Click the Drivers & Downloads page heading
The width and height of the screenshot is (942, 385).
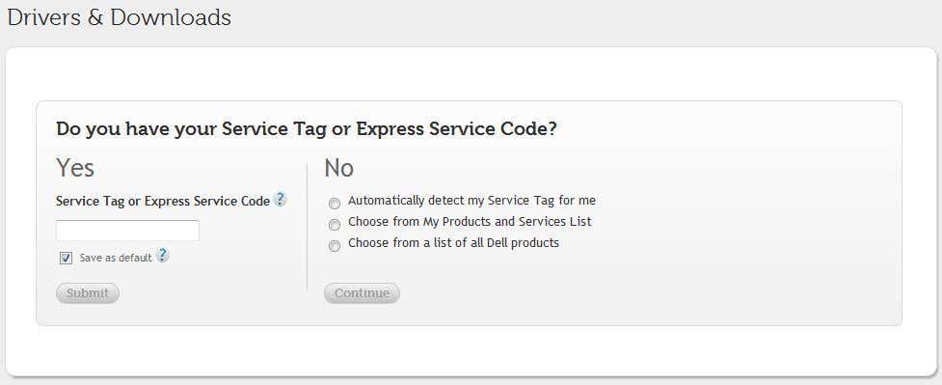click(119, 17)
